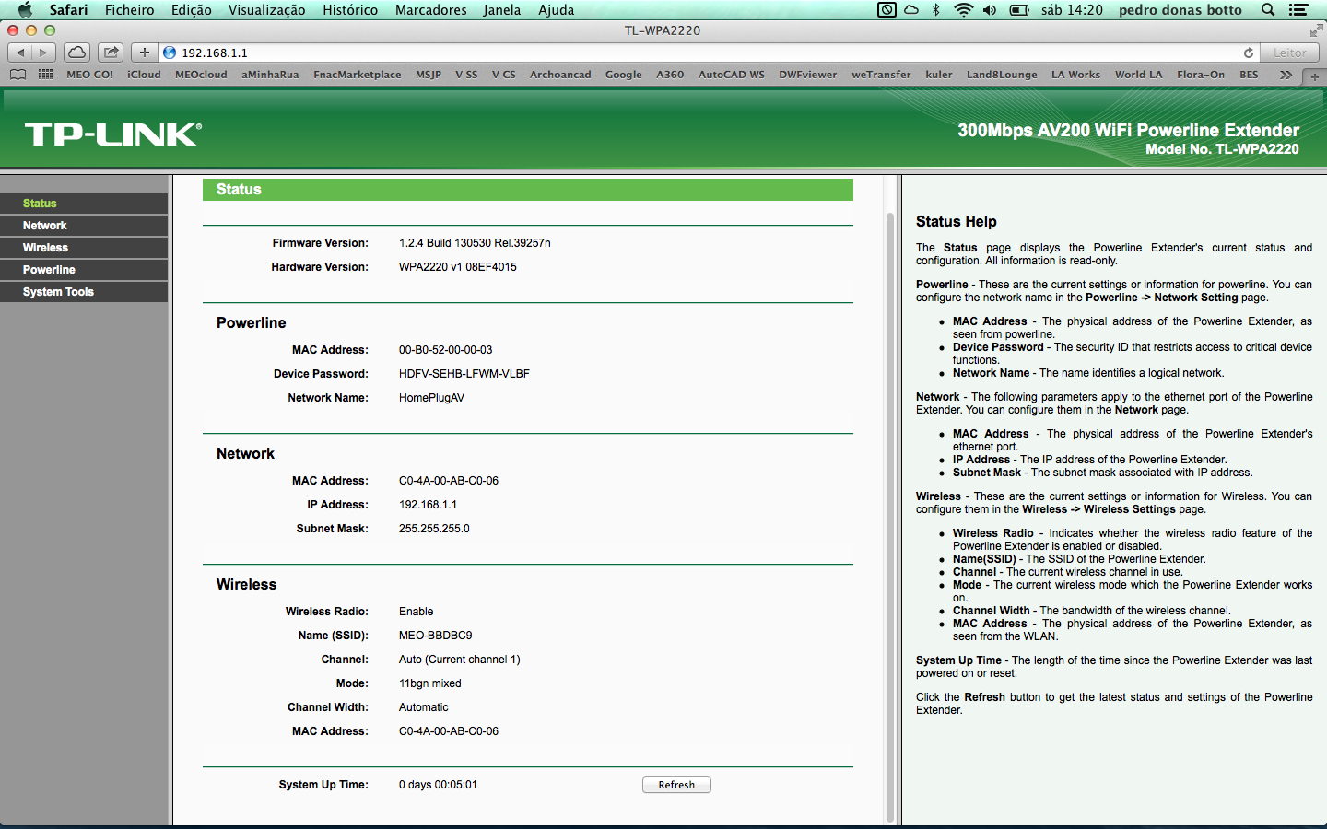Open the Visualização menu
The image size is (1327, 829).
coord(267,10)
